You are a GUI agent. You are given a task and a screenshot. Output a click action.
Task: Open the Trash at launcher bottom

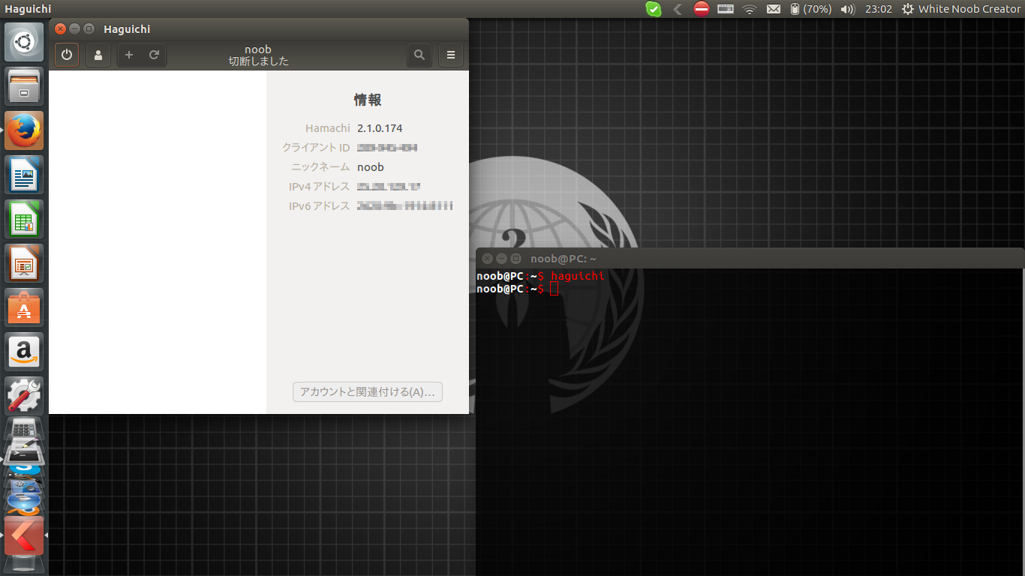(x=24, y=565)
